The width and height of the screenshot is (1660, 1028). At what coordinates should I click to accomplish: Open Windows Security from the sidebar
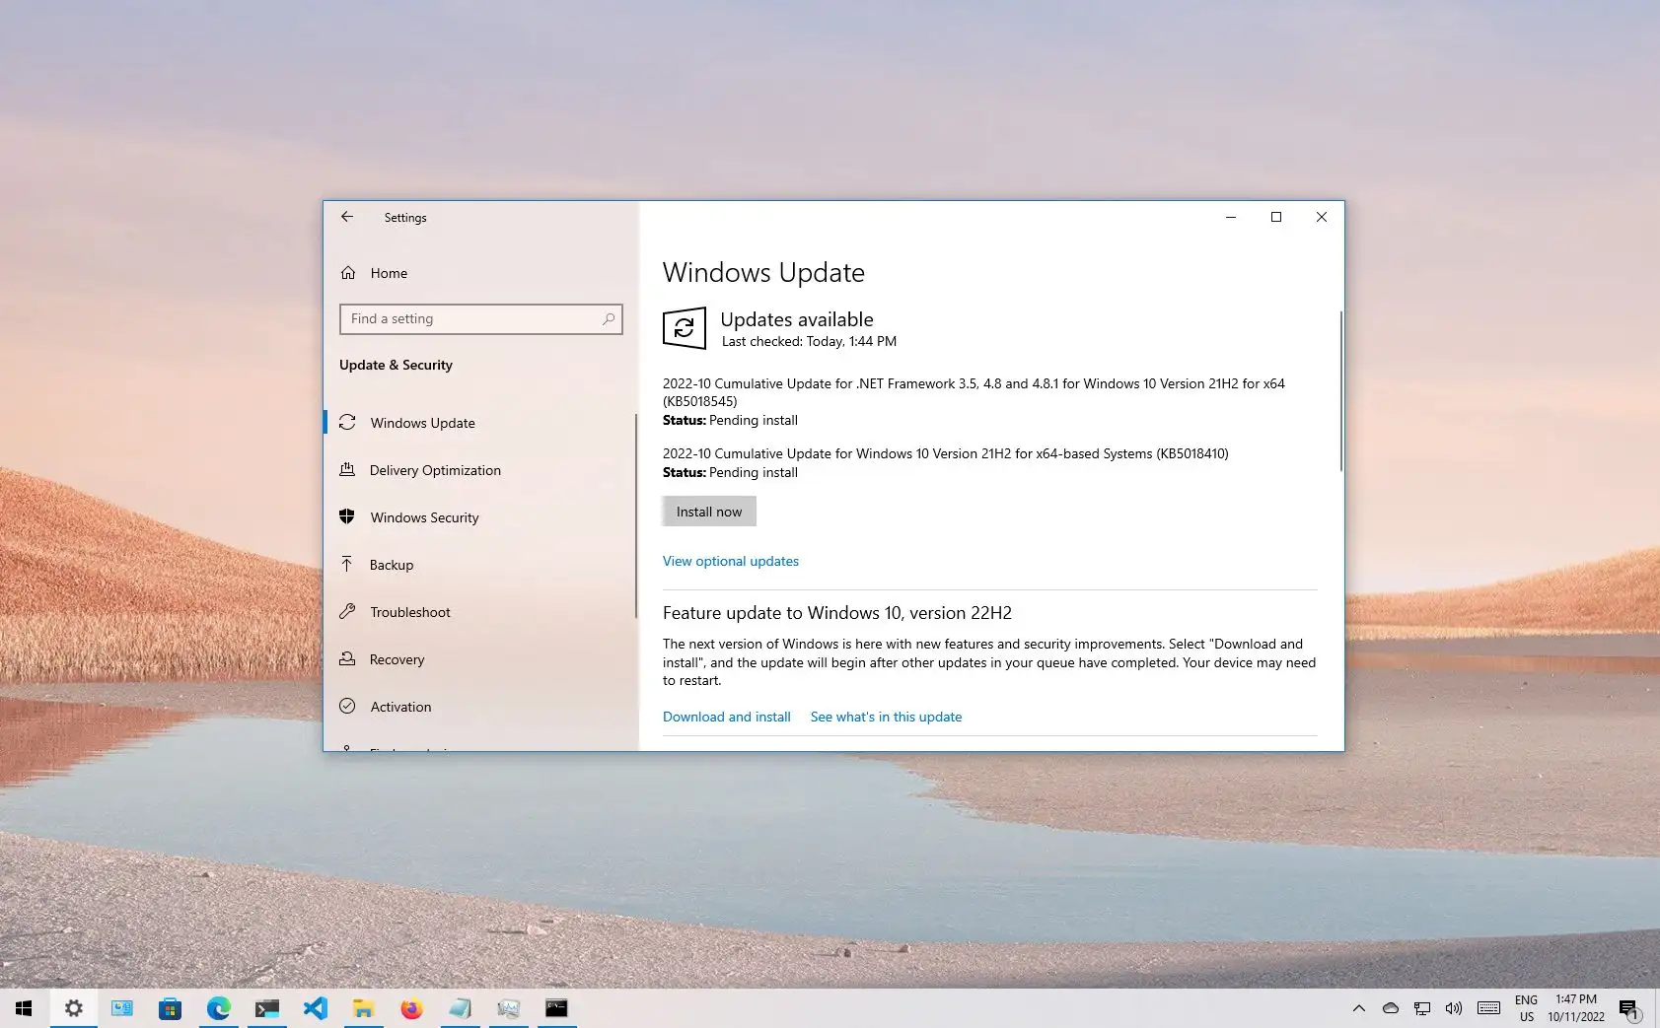coord(424,516)
